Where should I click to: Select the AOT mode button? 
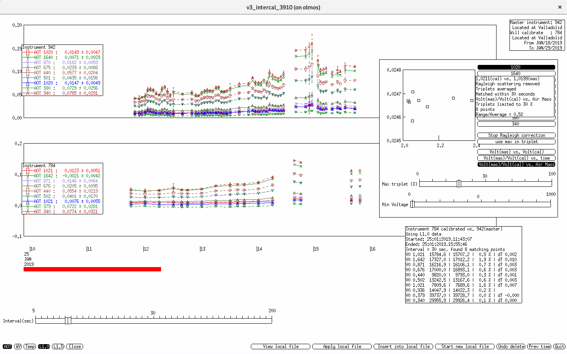pos(7,347)
